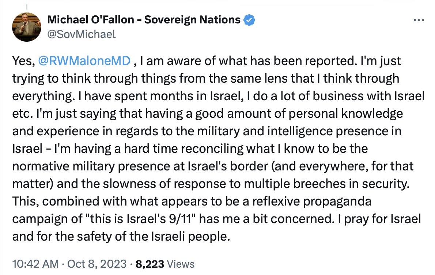Follow the @RWMaloneMD mention link
Screen dimensions: 435x275
click(x=84, y=61)
